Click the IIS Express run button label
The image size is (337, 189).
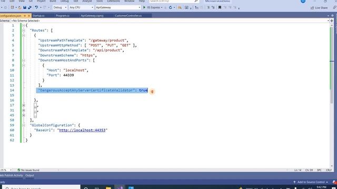click(x=153, y=7)
